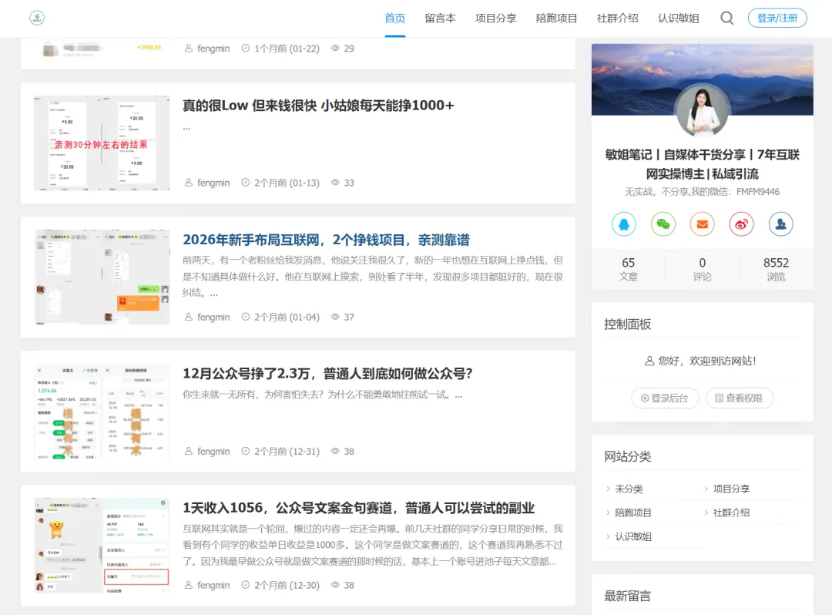Click thumbnail of 1天收入1056 article
This screenshot has width=832, height=615.
pyautogui.click(x=102, y=546)
